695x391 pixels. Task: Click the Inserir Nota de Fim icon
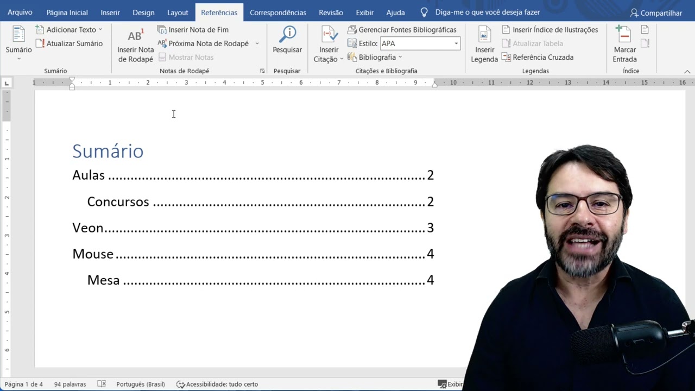[162, 30]
